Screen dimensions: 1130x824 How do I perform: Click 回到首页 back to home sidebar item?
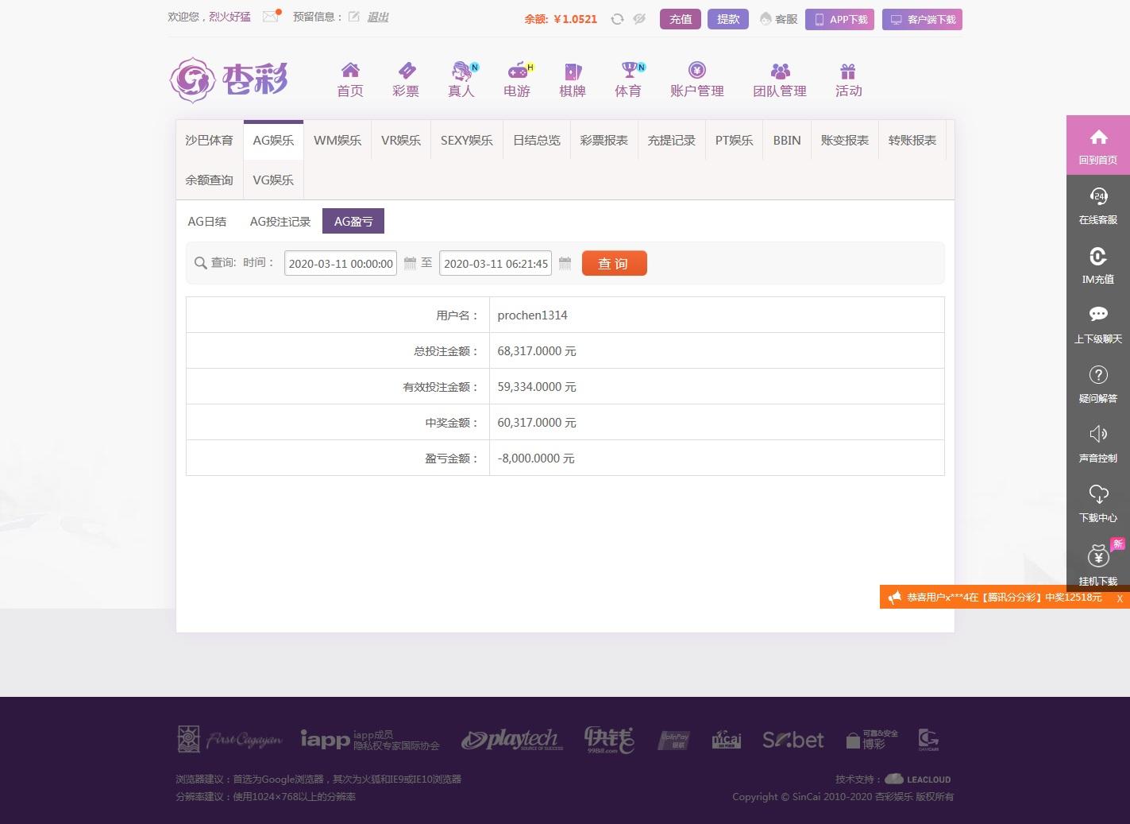1097,145
